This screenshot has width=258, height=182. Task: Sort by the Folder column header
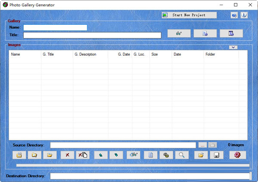point(221,54)
